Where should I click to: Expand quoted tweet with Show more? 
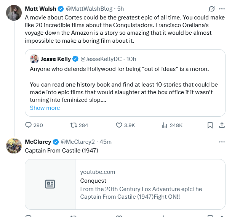click(x=45, y=108)
